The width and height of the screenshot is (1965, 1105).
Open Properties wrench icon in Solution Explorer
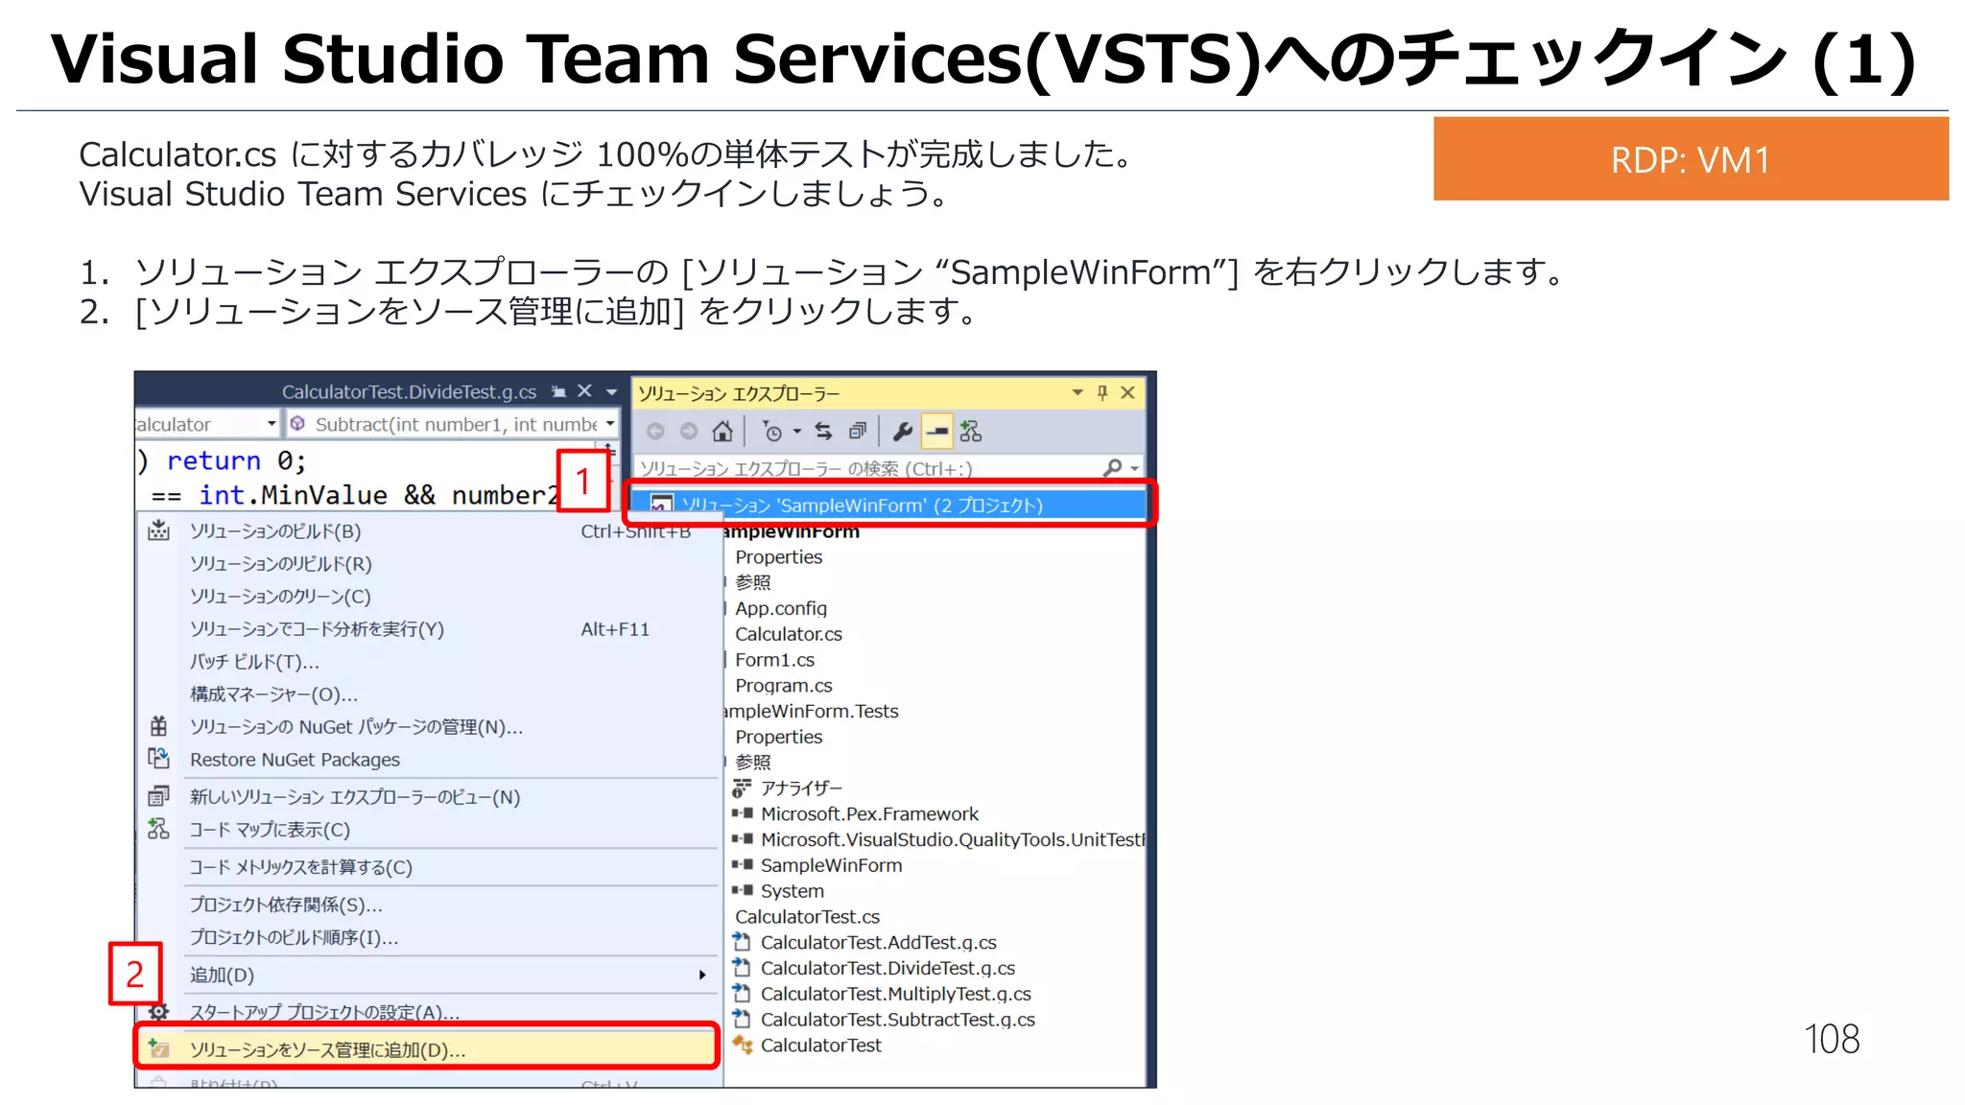click(x=902, y=432)
